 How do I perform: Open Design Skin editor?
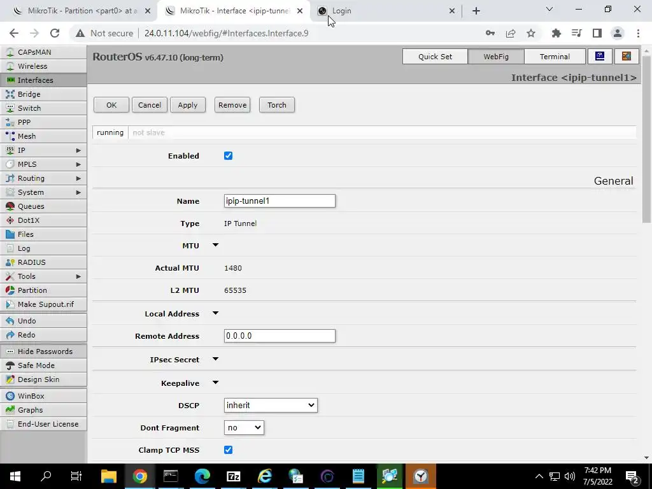point(43,379)
